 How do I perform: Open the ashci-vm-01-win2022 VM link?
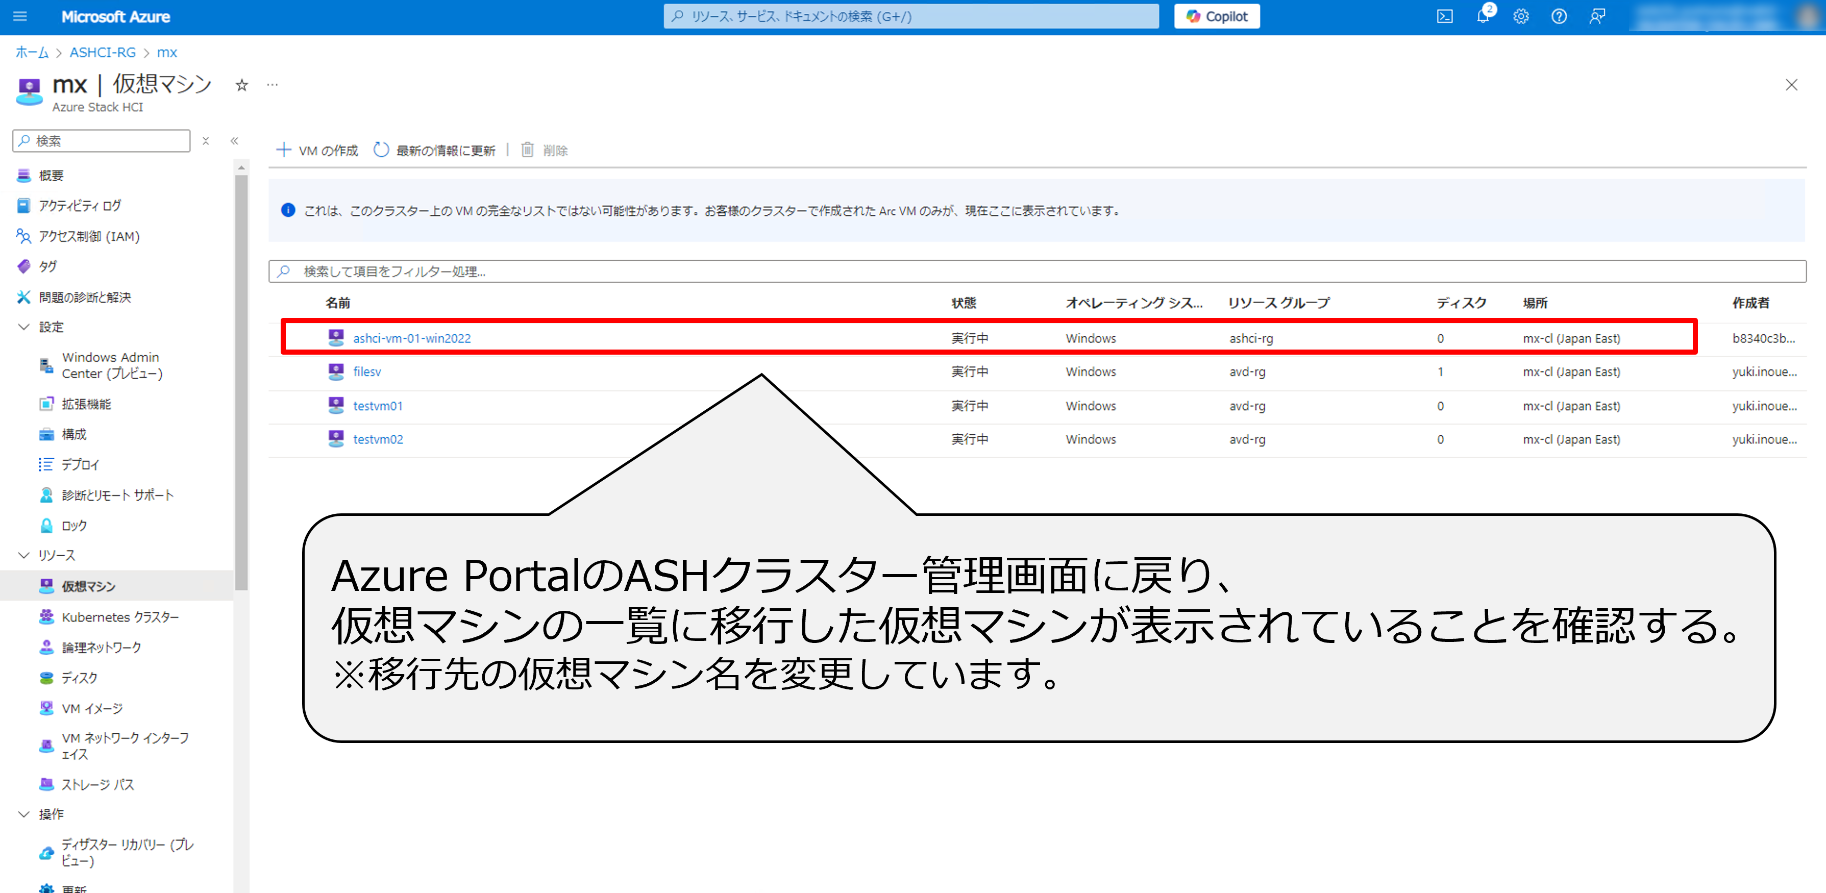pyautogui.click(x=411, y=338)
